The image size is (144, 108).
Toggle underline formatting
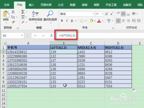tap(72, 21)
